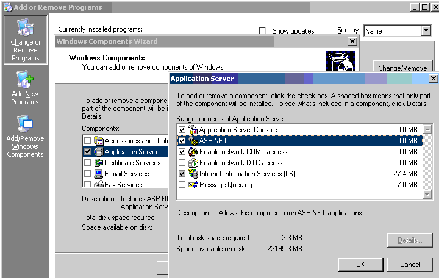The height and width of the screenshot is (278, 439).
Task: Click the Application Server Console icon
Action: point(193,130)
